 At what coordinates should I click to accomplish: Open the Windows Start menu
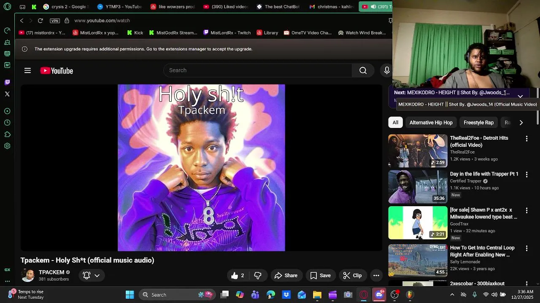point(130,295)
